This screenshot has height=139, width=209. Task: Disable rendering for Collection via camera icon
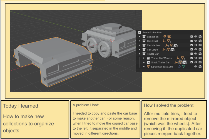click(200, 36)
